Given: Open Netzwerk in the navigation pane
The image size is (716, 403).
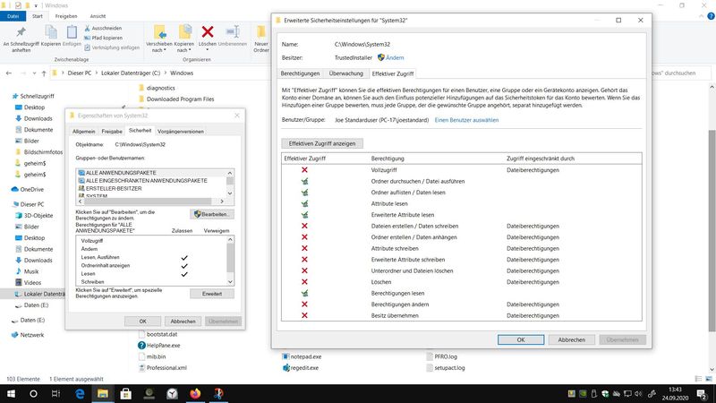Looking at the screenshot, I should pyautogui.click(x=31, y=335).
